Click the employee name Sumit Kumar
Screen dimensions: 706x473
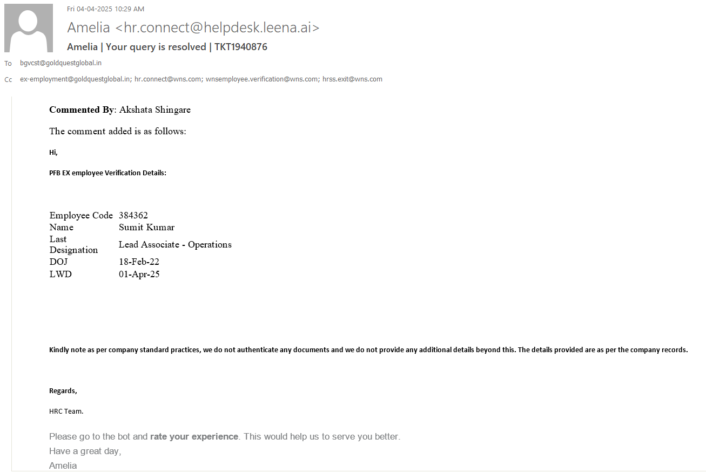pos(146,227)
